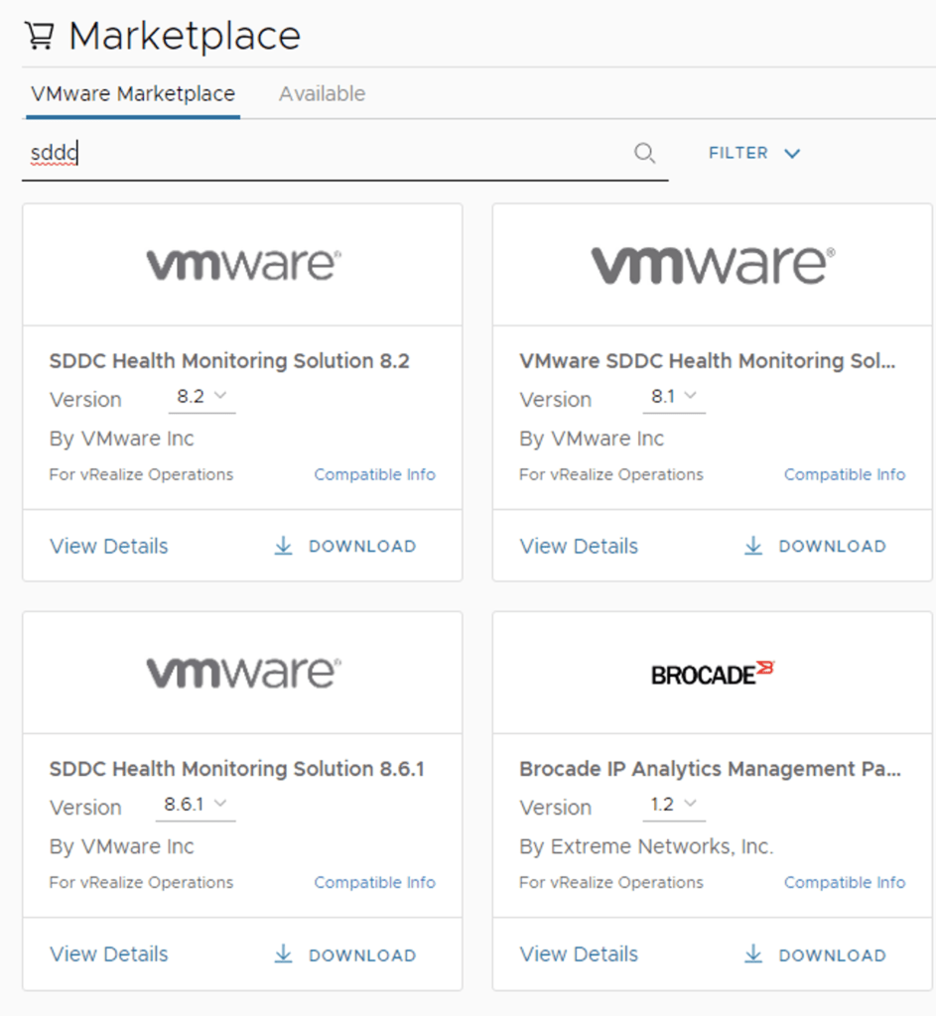Click the Brocade logo thumbnail
Screen dimensions: 936x1016
[x=712, y=673]
